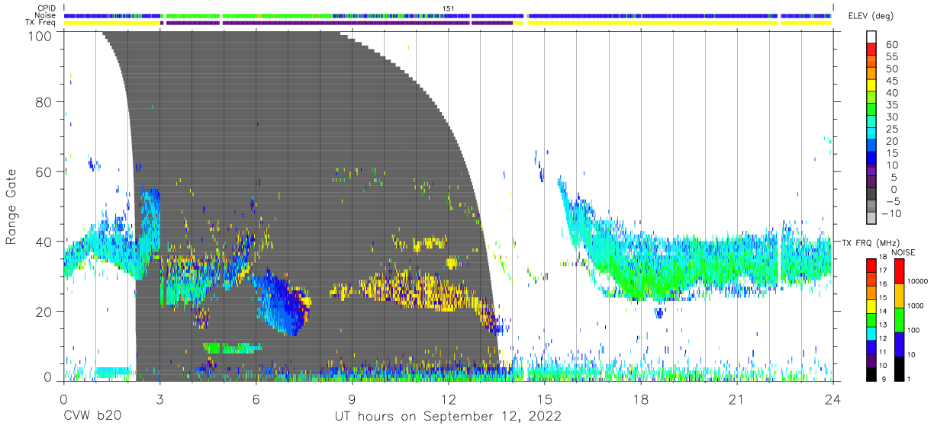
Task: Click the 30 label on ELEV colorbar
Action: [x=892, y=117]
